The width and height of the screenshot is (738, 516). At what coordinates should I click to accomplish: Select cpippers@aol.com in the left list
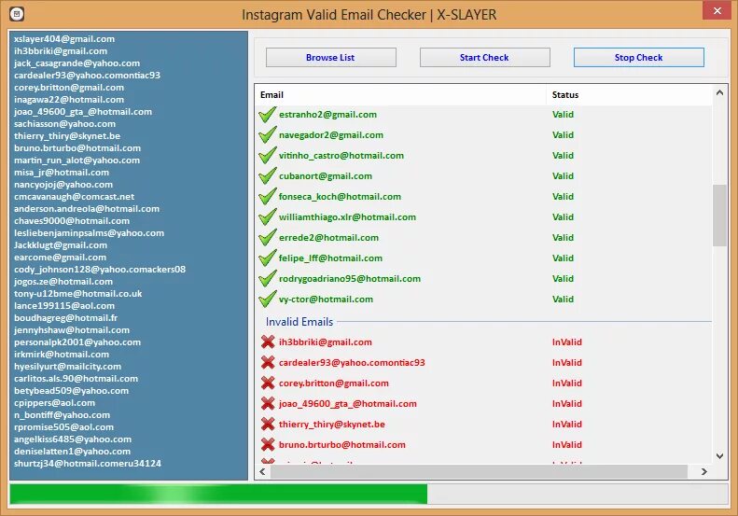click(55, 403)
